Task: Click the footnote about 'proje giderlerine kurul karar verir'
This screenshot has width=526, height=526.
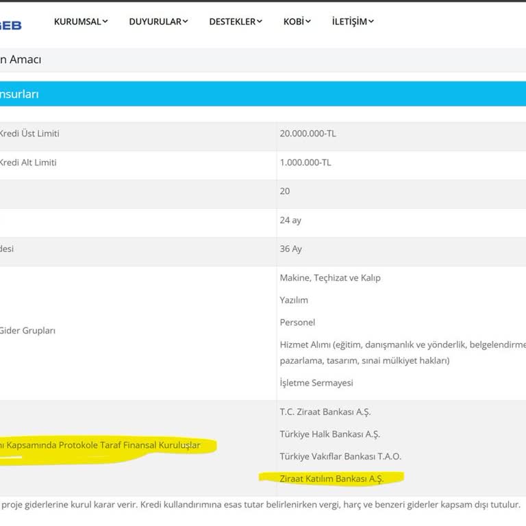Action: click(261, 505)
